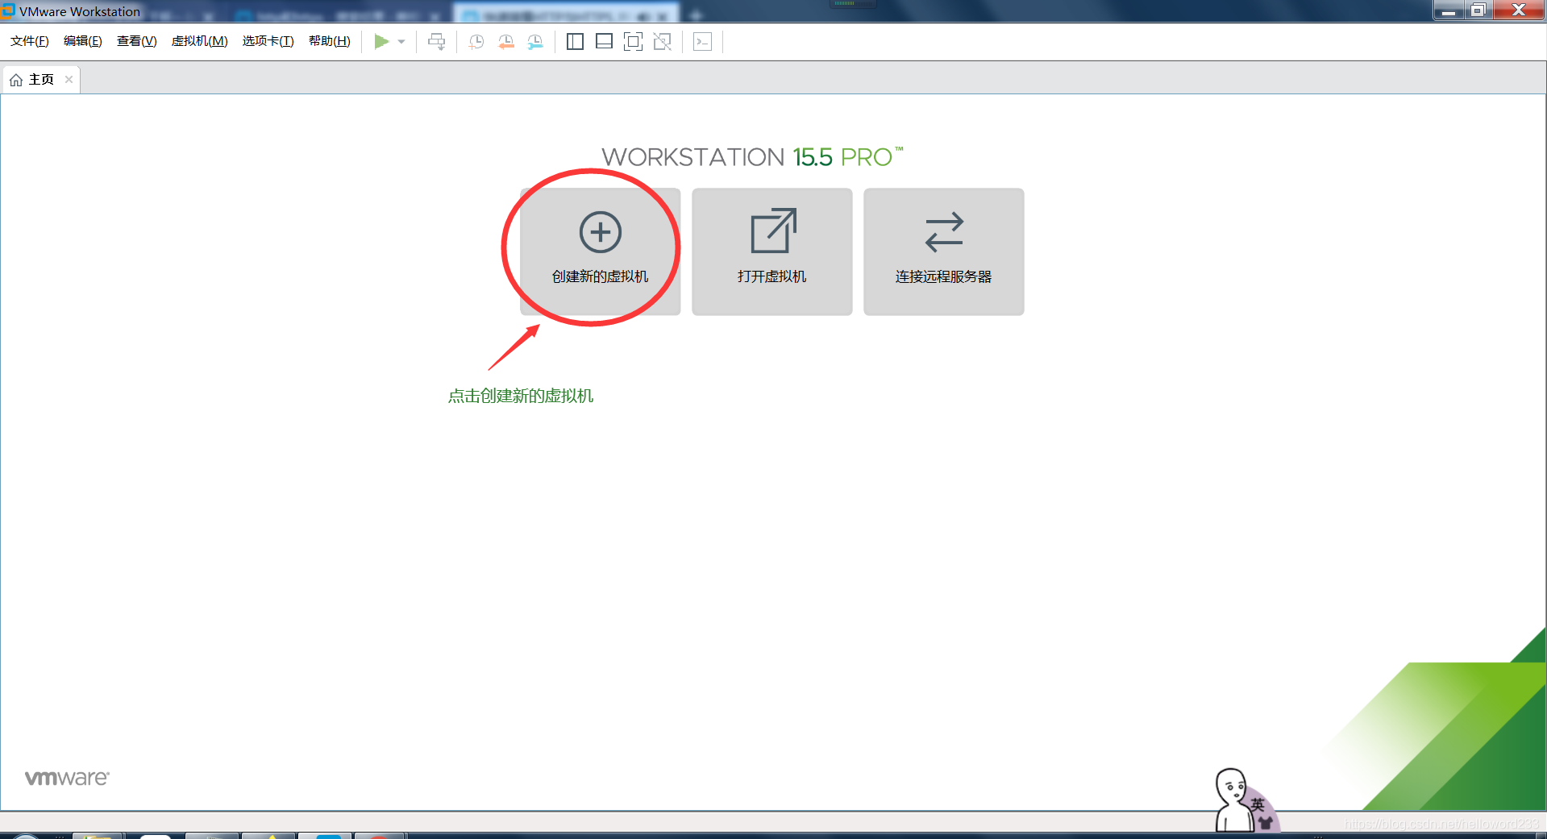The width and height of the screenshot is (1547, 839).
Task: Toggle the thumbnail bar view icon
Action: 604,42
